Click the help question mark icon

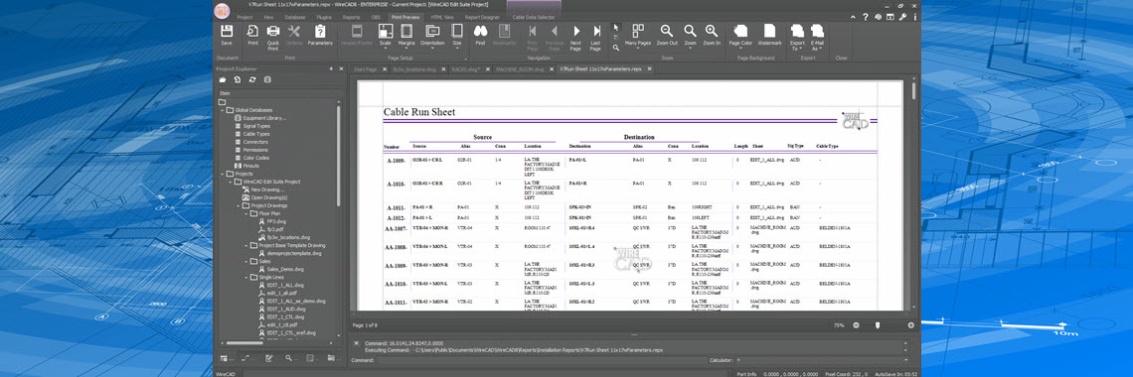click(865, 16)
